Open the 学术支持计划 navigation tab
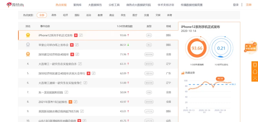 (166, 5)
